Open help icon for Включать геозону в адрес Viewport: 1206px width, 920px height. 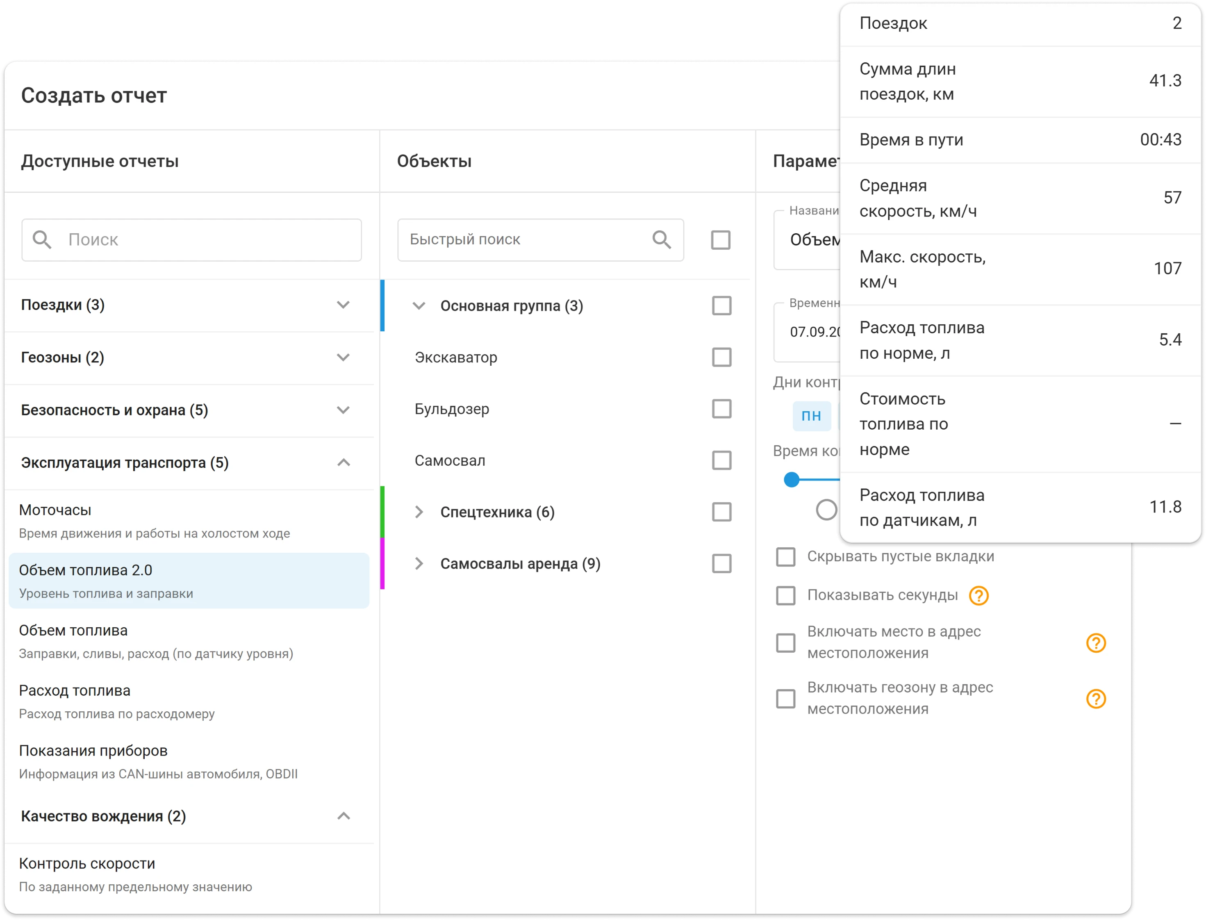(1095, 698)
